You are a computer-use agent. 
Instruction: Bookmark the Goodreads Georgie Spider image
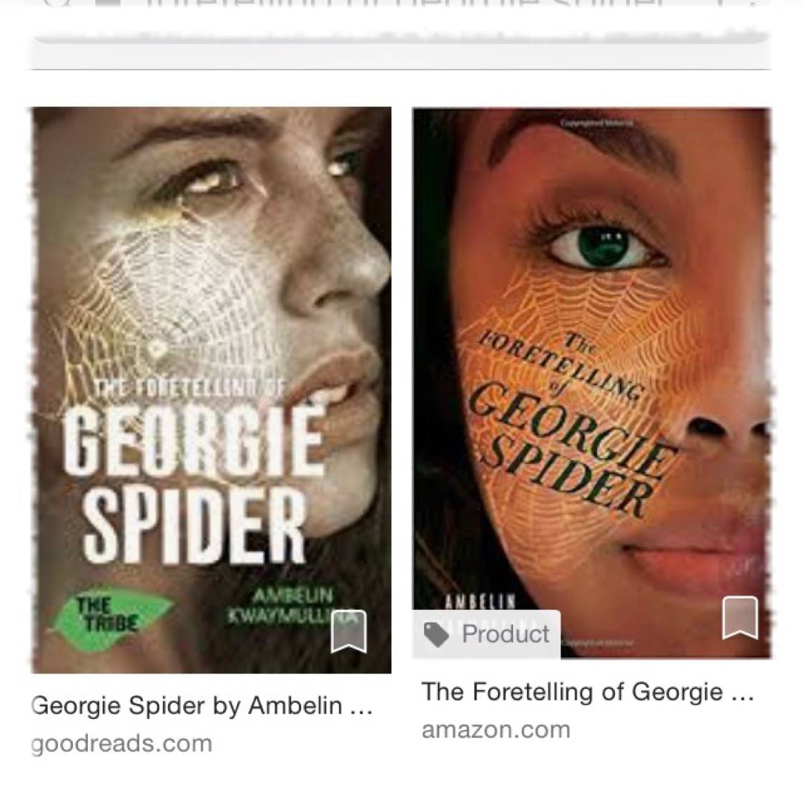[x=348, y=631]
